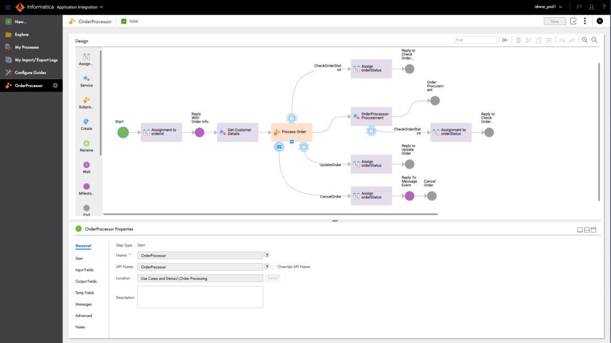Screen dimensions: 611x343
Task: Click the Save button
Action: [554, 21]
